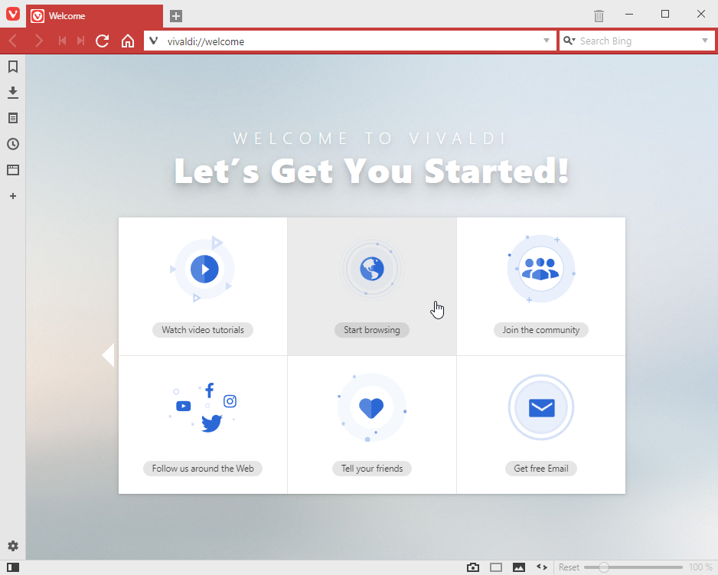Open the closed tabs trash can
Viewport: 718px width, 575px height.
pos(599,16)
